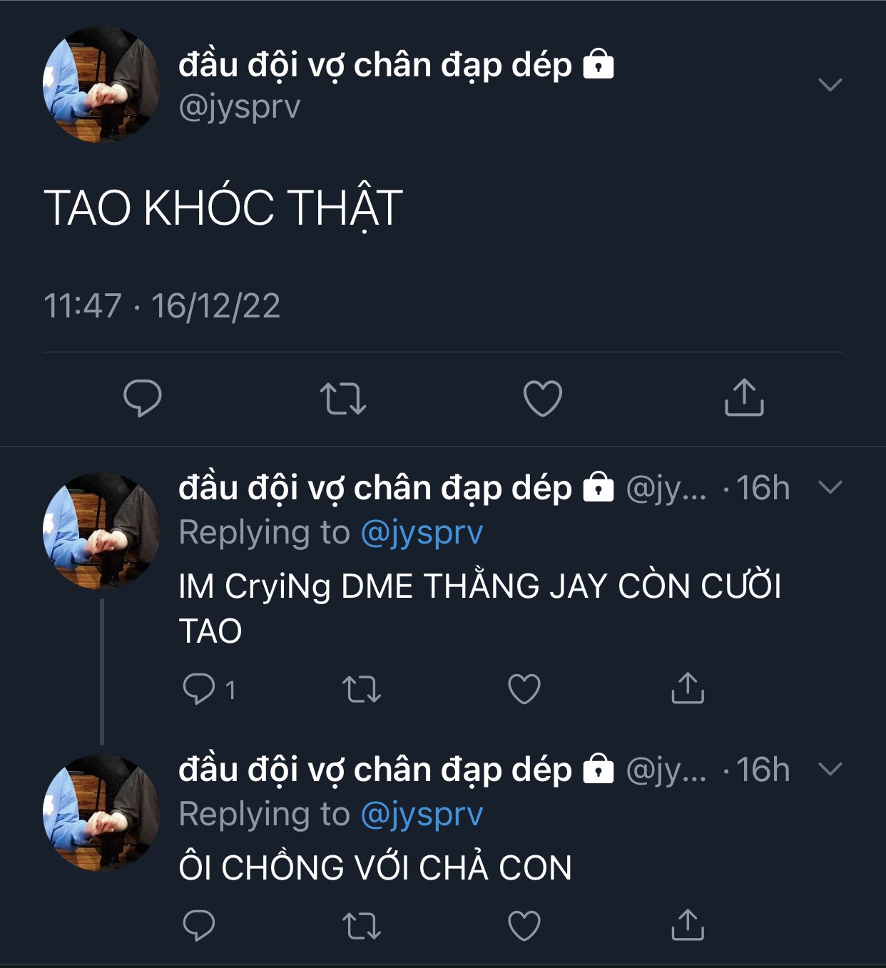Open the @jysprv mention in the last reply

[x=422, y=814]
